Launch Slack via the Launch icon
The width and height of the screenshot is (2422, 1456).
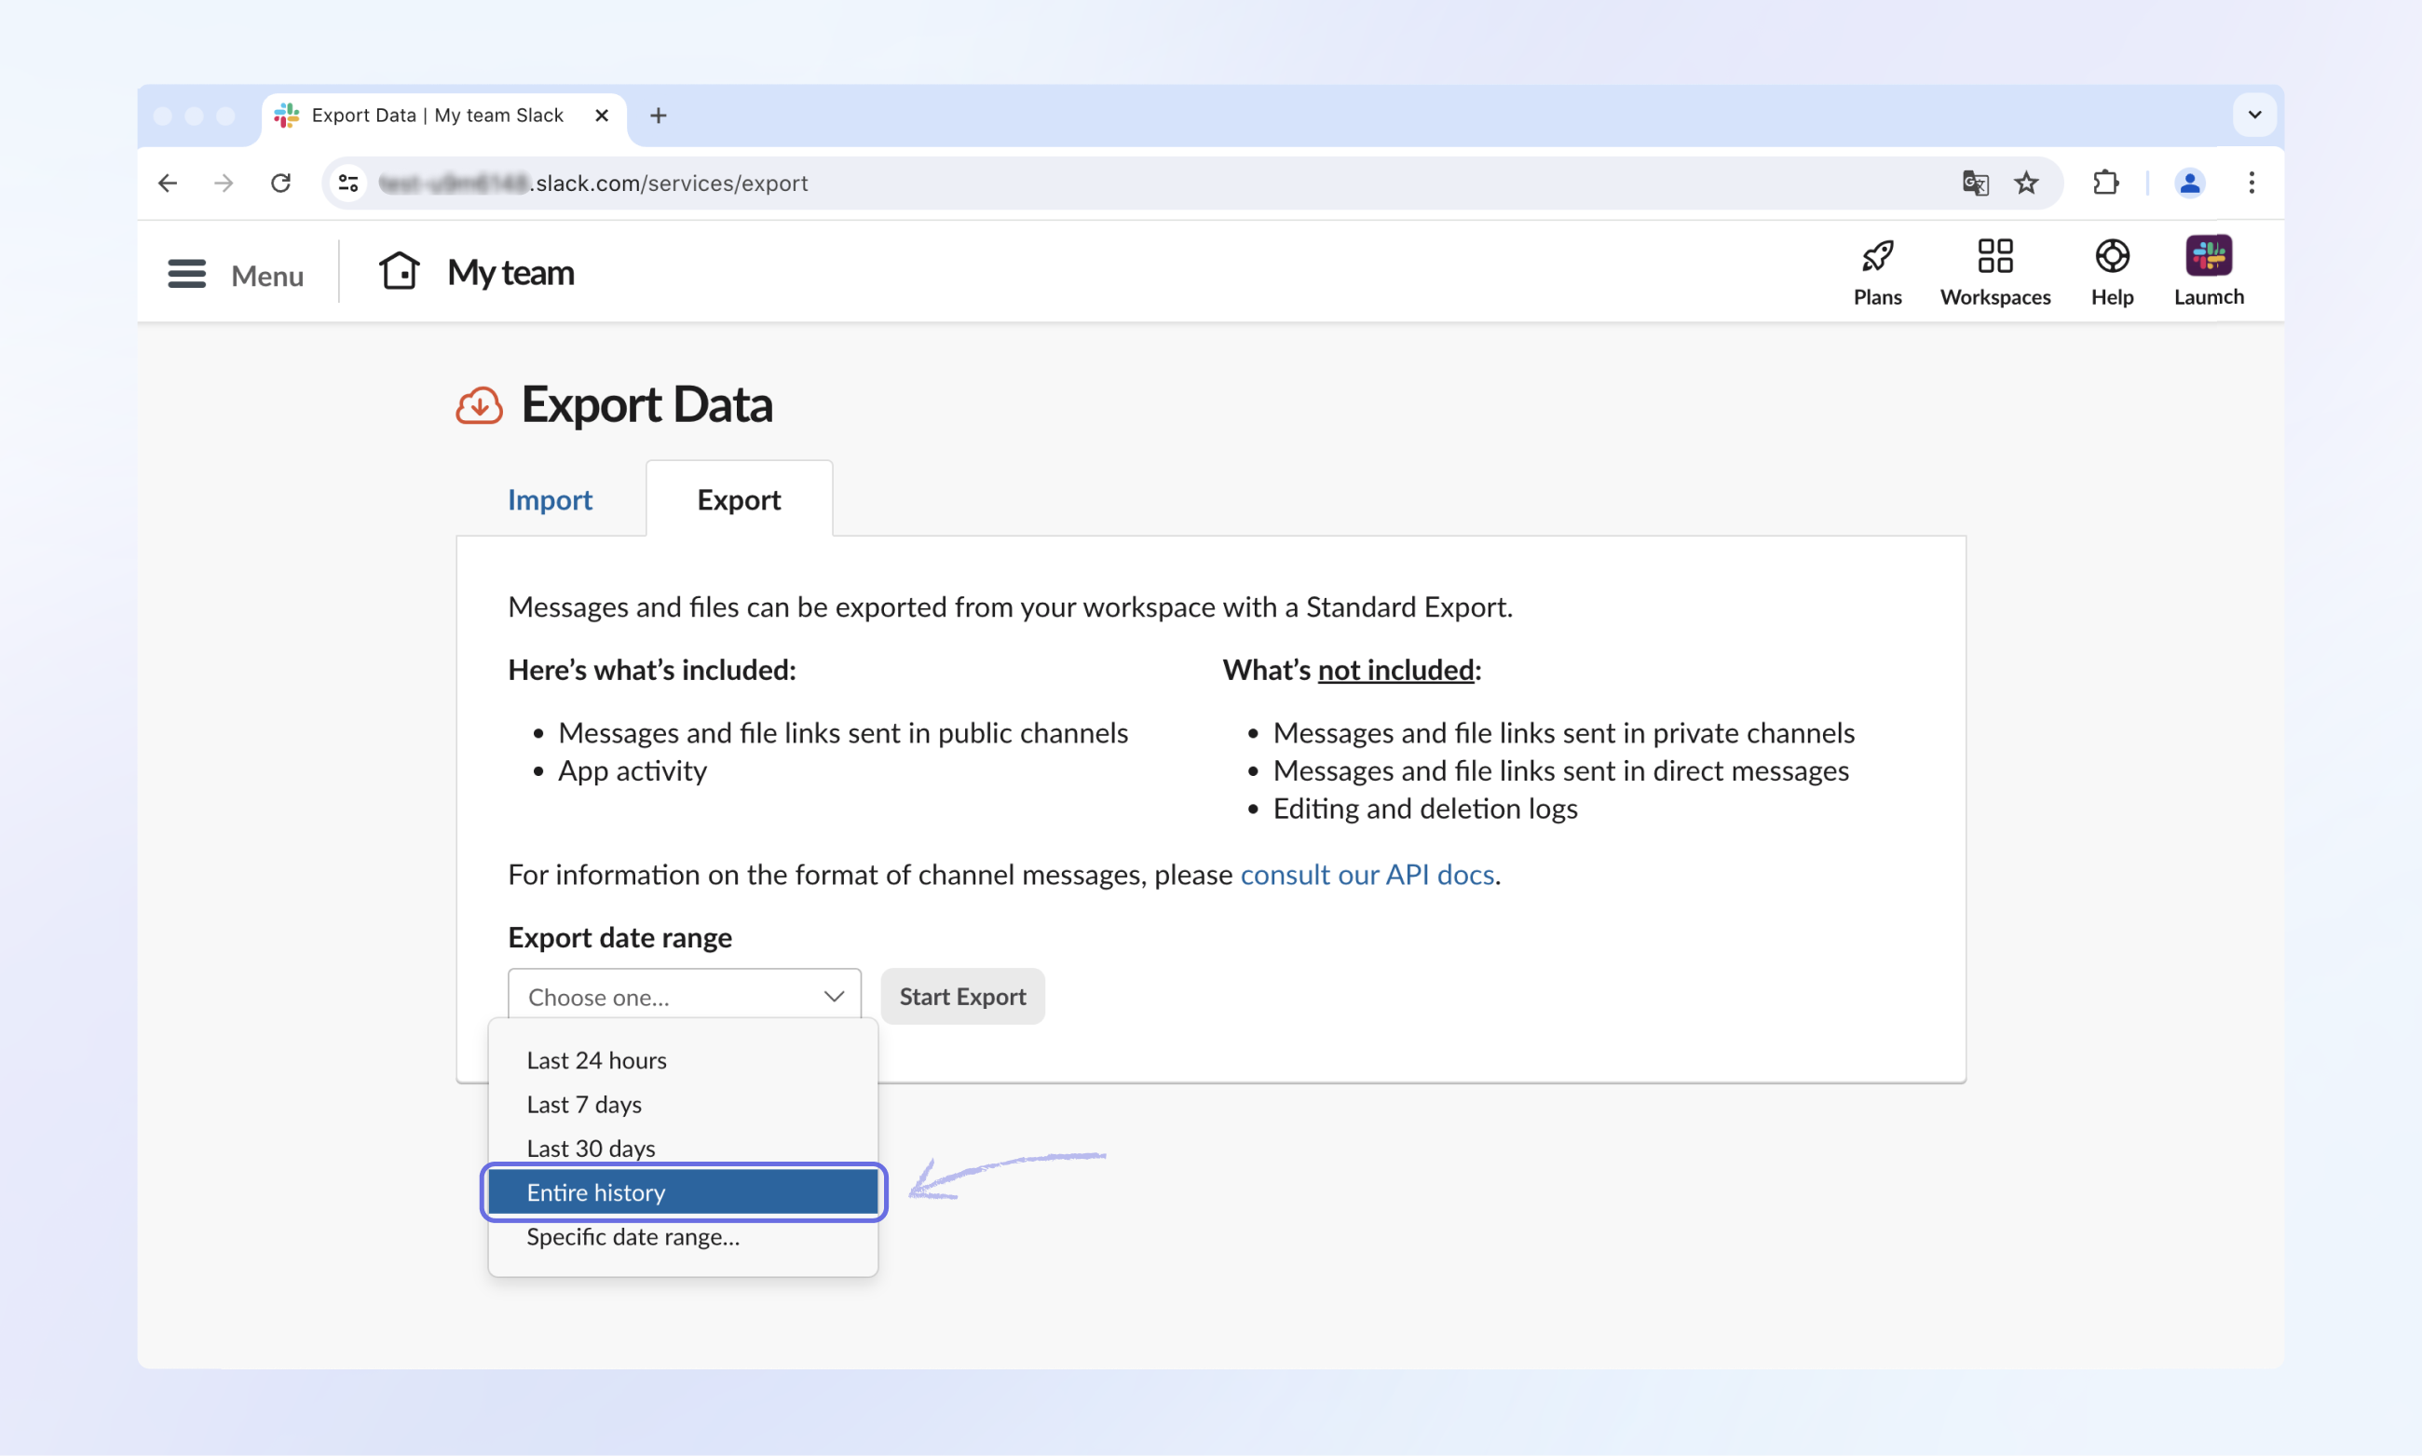coord(2207,257)
